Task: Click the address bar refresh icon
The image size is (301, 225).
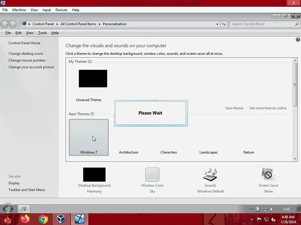Action: pos(224,24)
